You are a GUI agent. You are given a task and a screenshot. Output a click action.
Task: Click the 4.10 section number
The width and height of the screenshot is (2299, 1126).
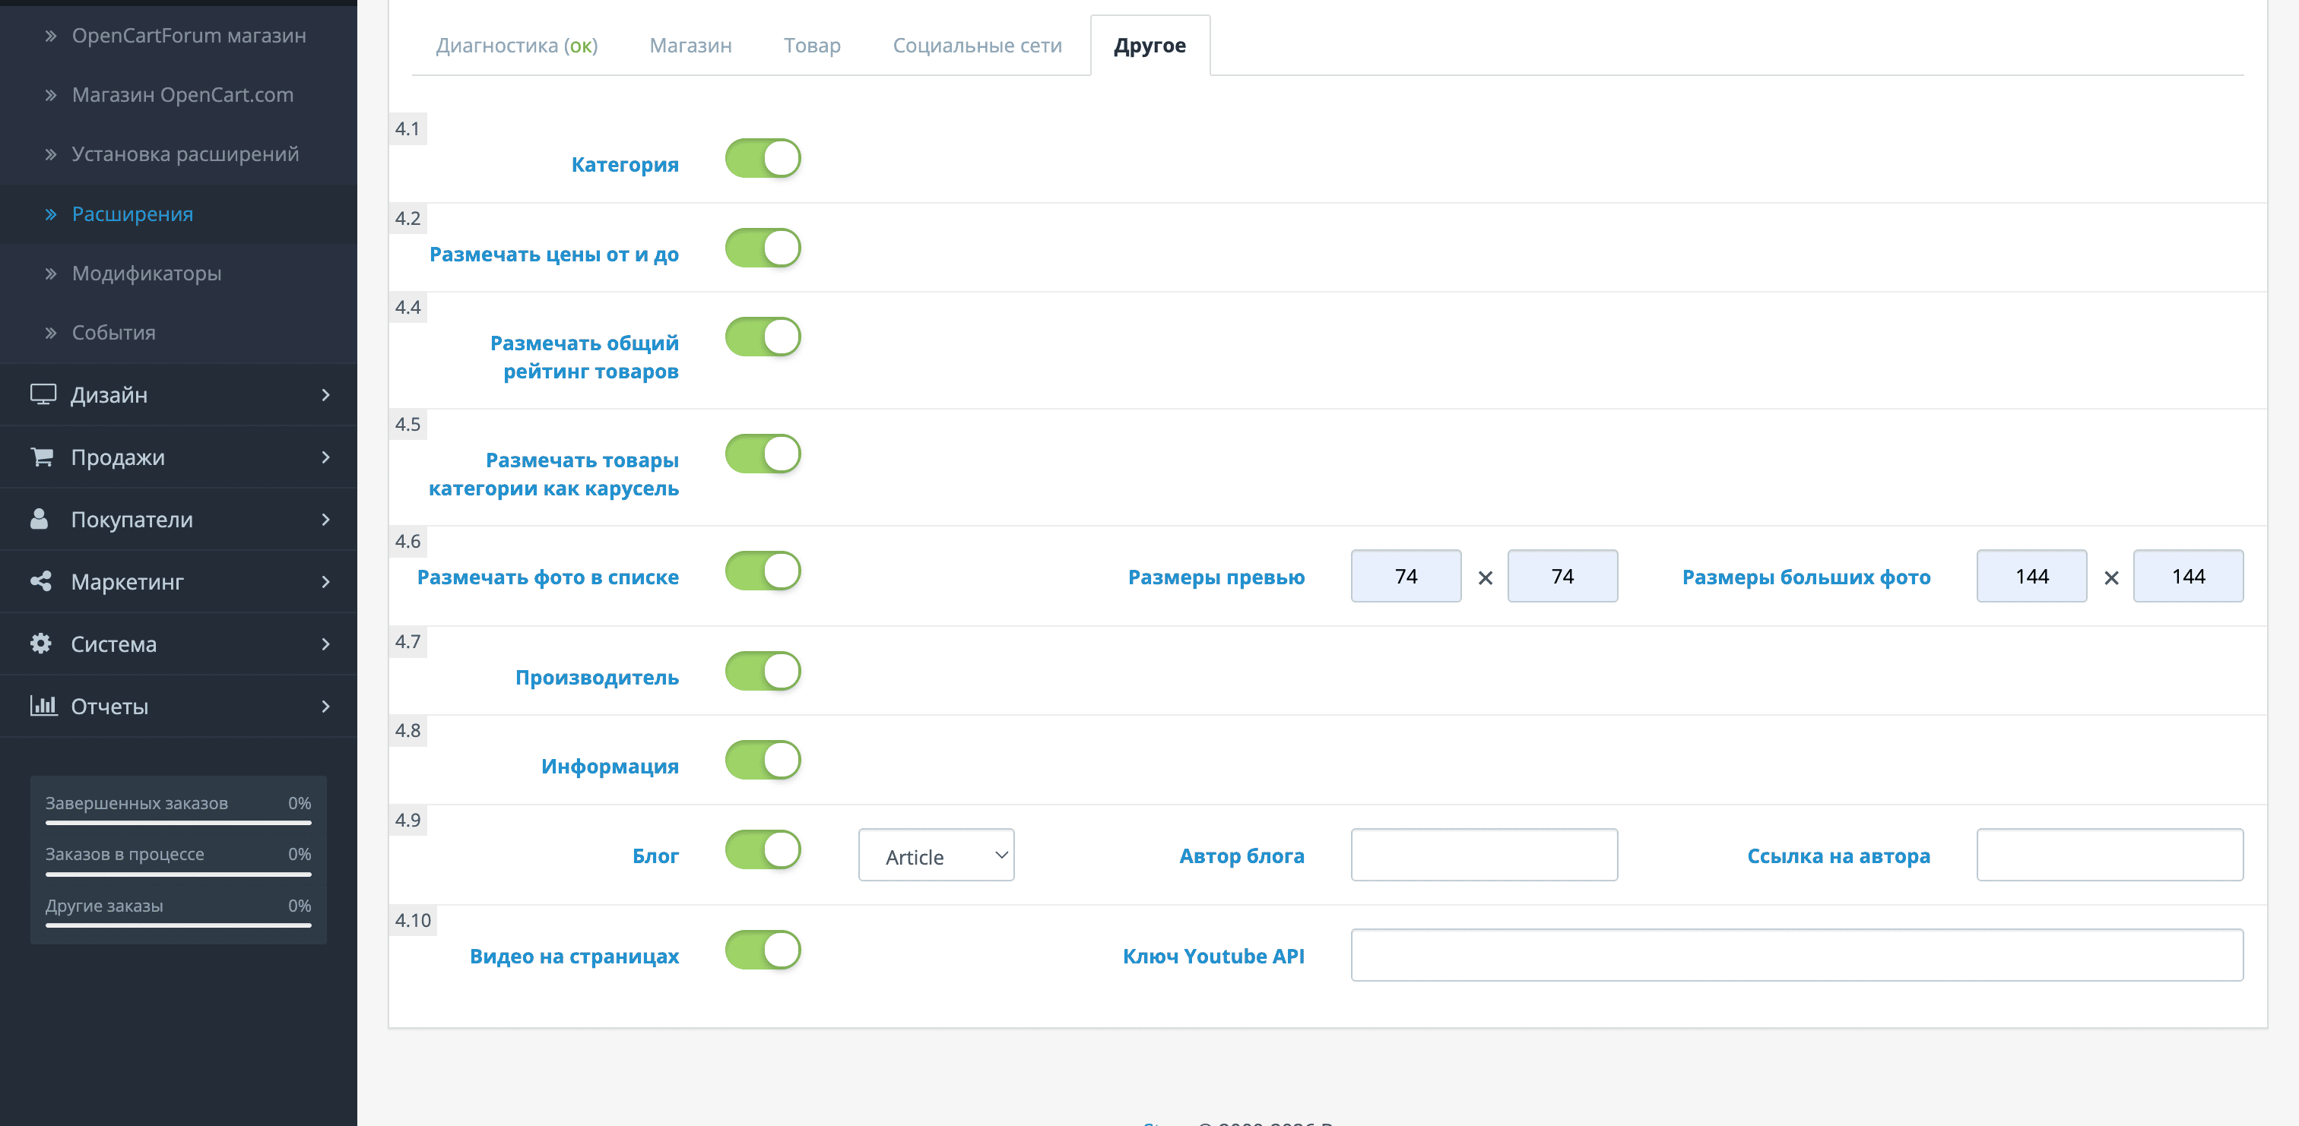pos(412,921)
